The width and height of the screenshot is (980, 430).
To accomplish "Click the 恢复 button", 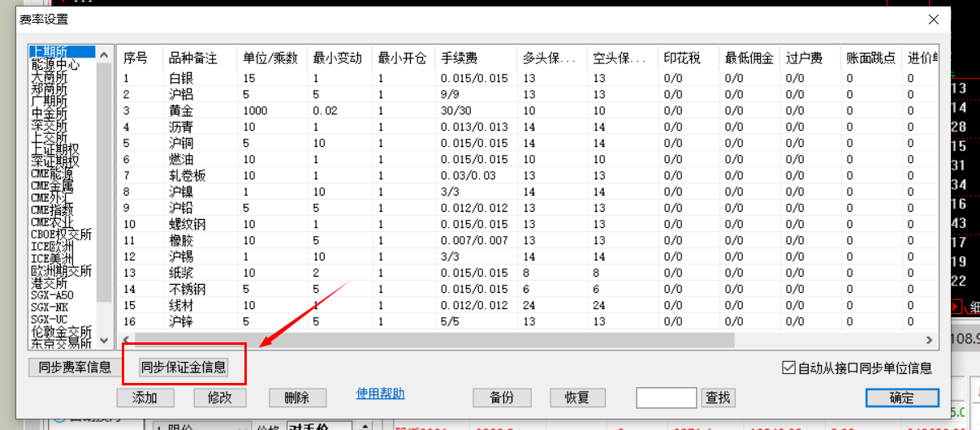I will click(578, 398).
